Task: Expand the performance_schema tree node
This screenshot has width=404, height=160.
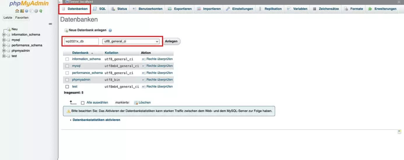Action: pyautogui.click(x=4, y=45)
